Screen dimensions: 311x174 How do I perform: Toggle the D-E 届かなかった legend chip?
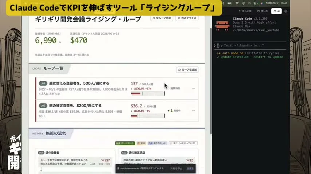click(157, 143)
